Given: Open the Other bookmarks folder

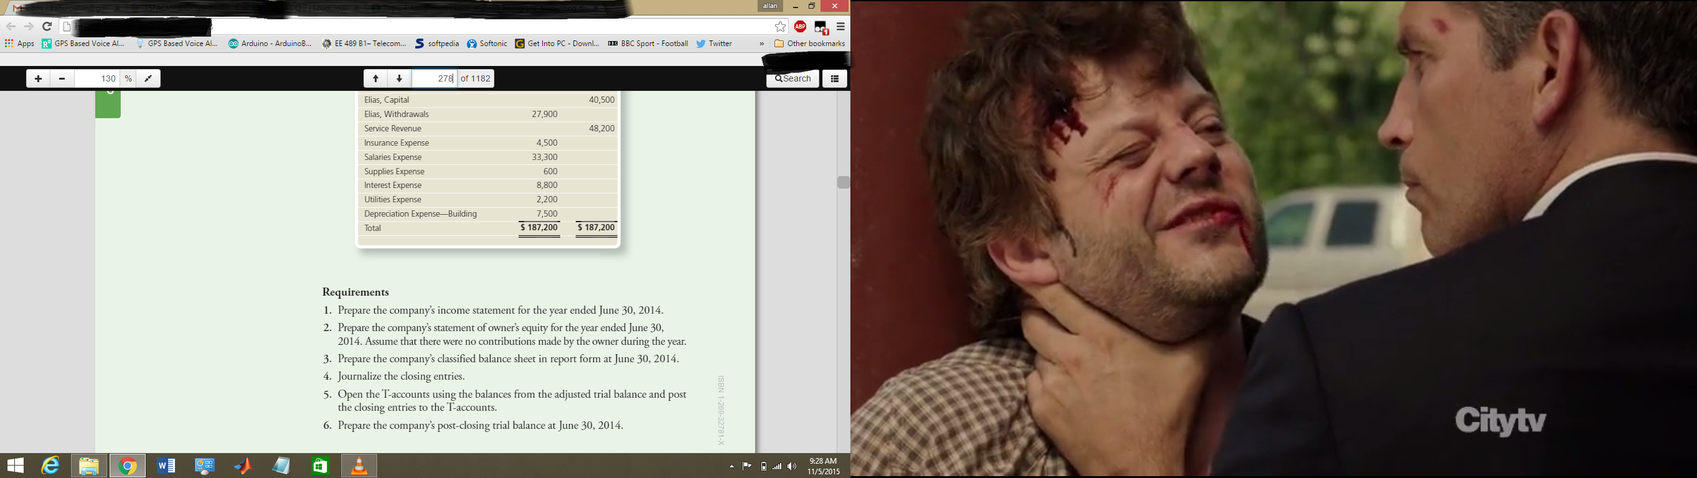Looking at the screenshot, I should 810,44.
